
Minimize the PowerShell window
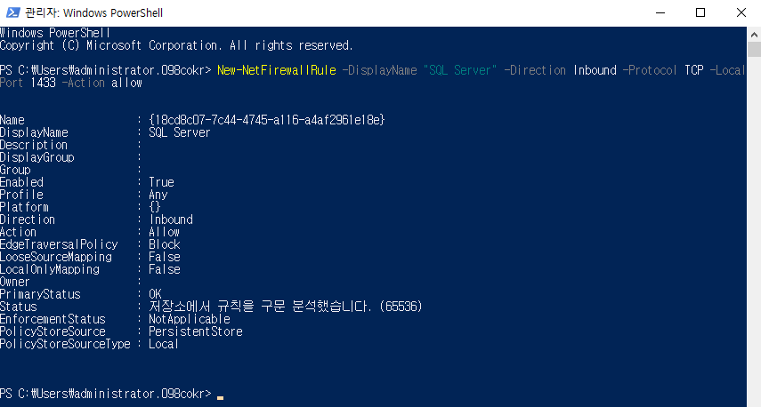click(660, 13)
